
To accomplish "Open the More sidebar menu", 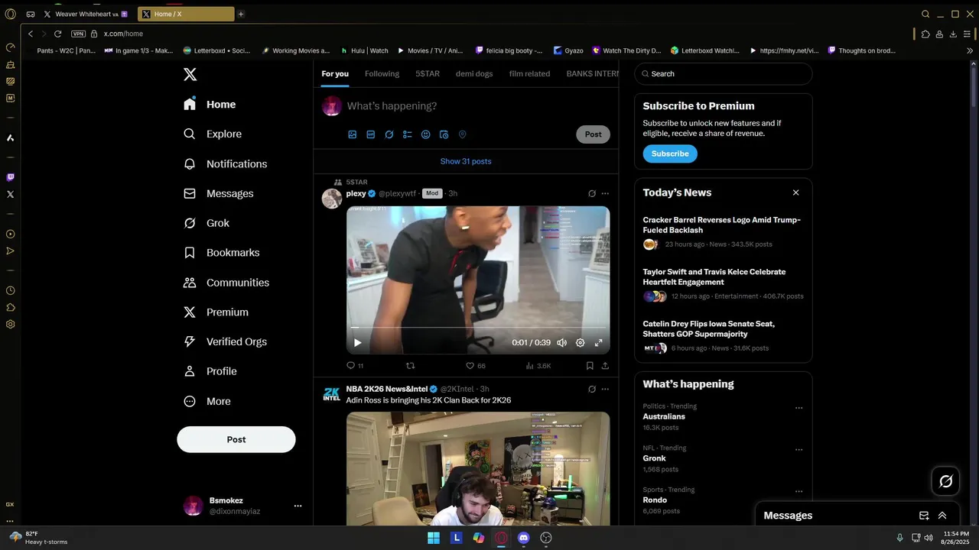I will pos(207,401).
